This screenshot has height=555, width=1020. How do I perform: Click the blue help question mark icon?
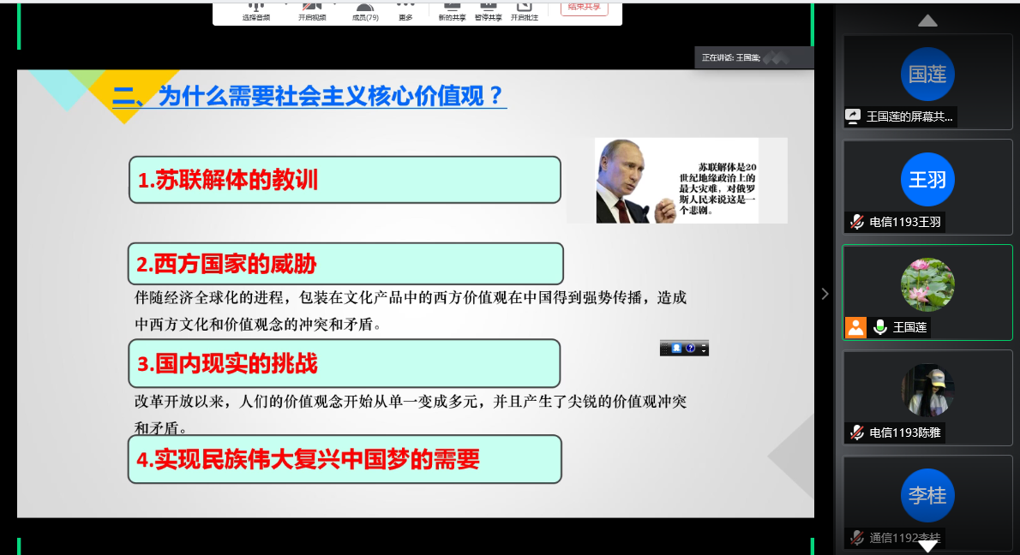point(690,349)
